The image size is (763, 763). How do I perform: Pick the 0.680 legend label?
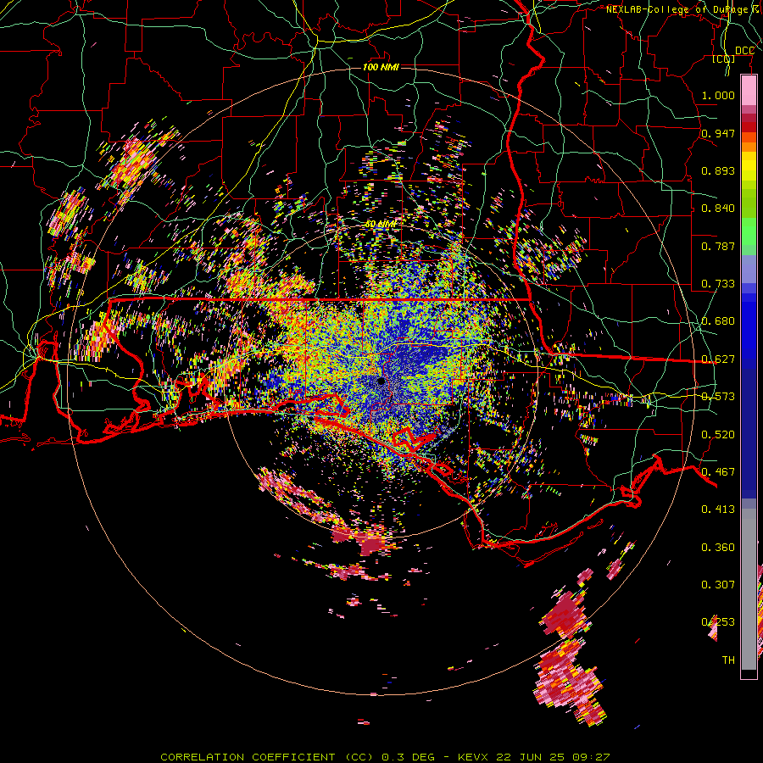pyautogui.click(x=718, y=321)
